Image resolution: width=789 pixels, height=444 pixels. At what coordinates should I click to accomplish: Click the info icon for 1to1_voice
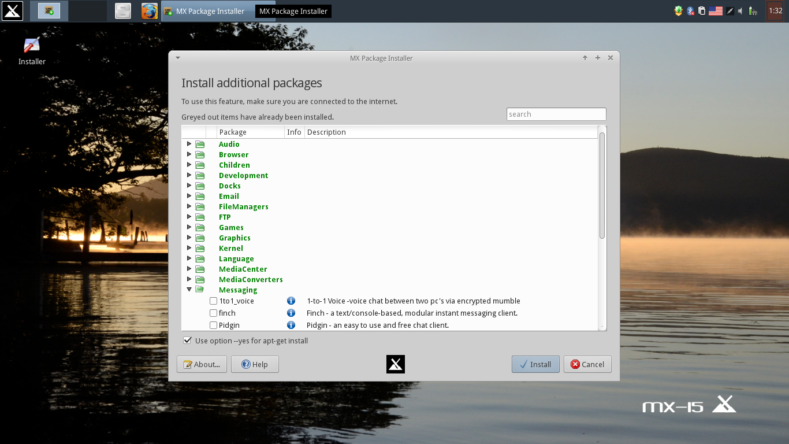click(x=291, y=301)
